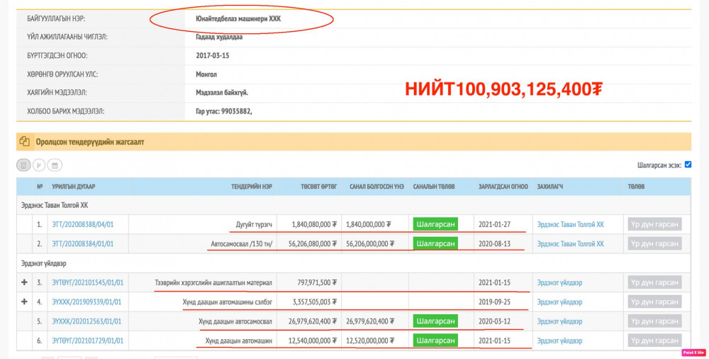Open tender link ЭҮХХК/202012563/01/01

coord(86,321)
